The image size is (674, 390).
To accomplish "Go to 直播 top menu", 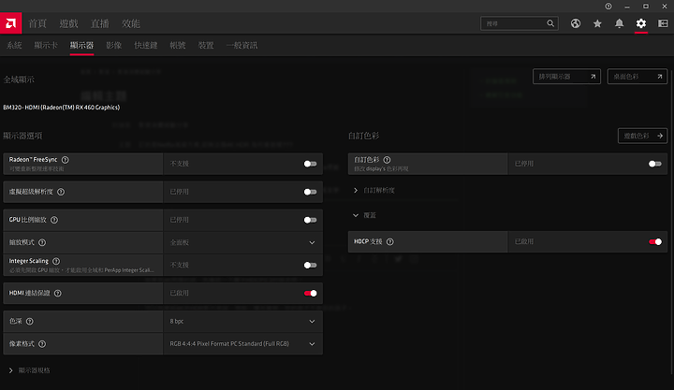I will coord(100,23).
